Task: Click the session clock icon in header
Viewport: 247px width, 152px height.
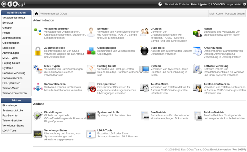Action: (160, 4)
